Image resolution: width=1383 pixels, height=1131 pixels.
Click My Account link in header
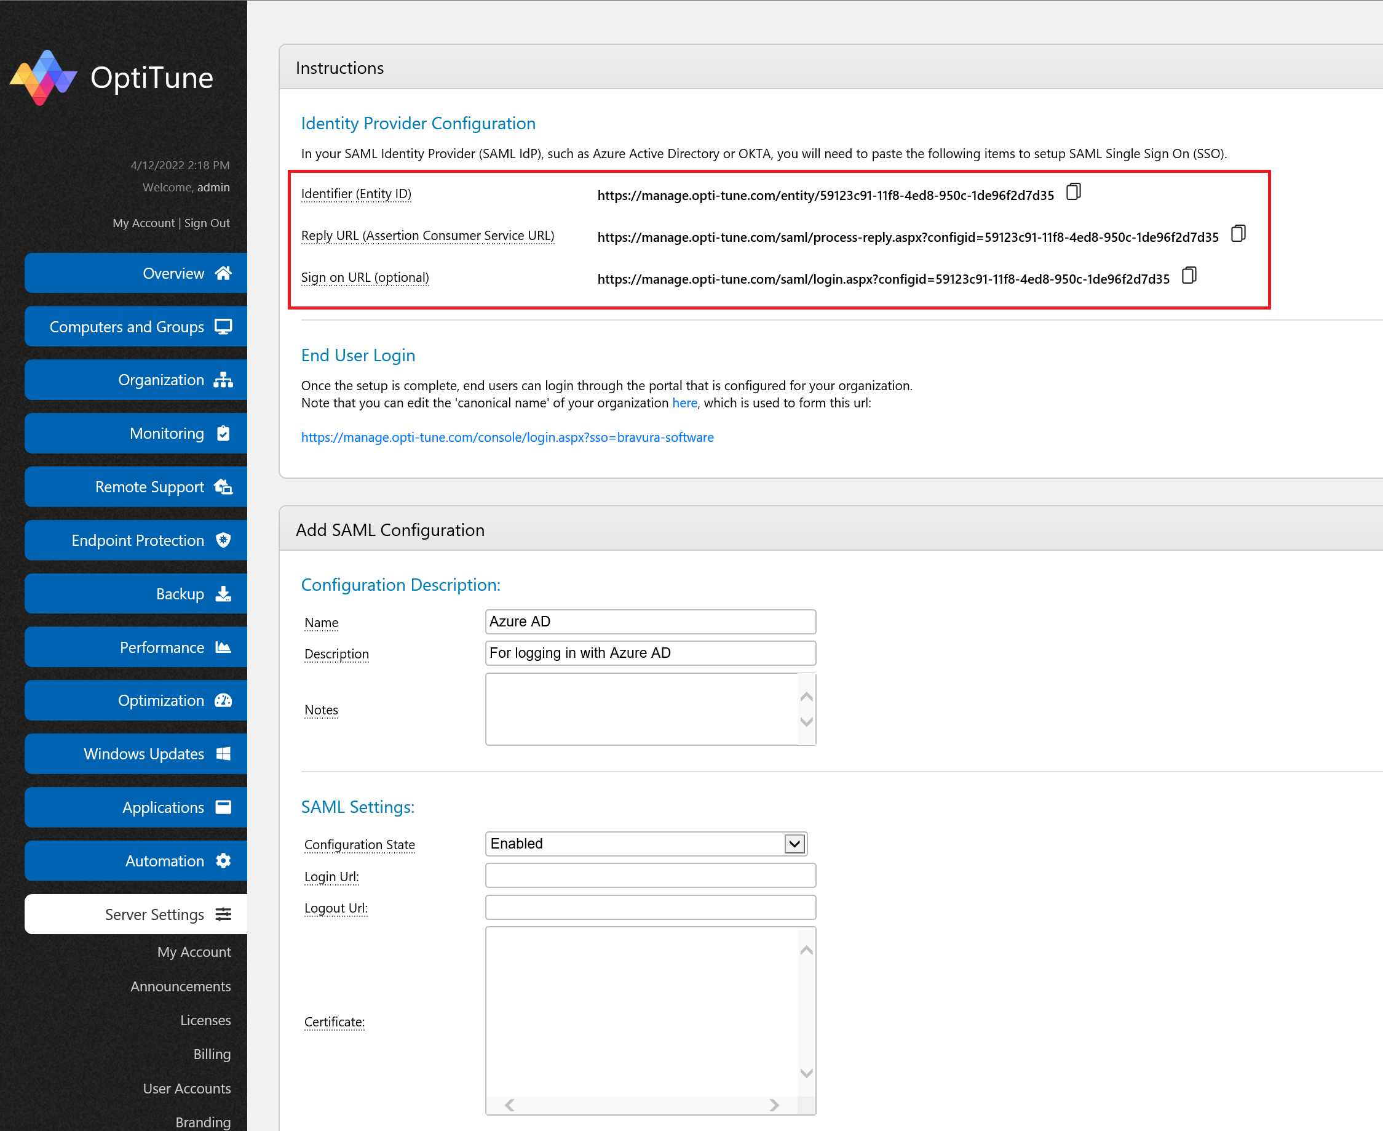(144, 223)
